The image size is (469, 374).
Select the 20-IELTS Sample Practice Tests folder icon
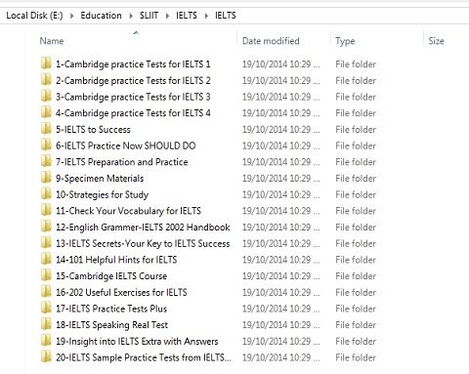46,356
